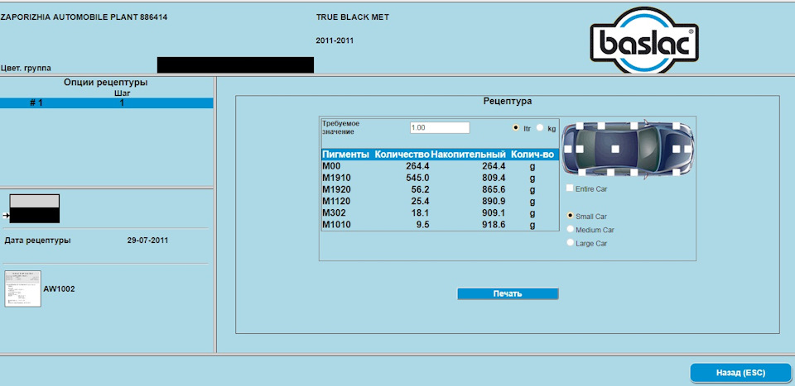Screen dimensions: 795x386
Task: Select the hood panel square on car diagram
Action: click(x=677, y=150)
